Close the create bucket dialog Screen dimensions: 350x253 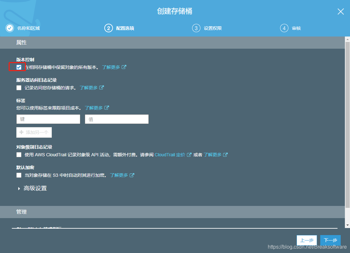(x=341, y=12)
